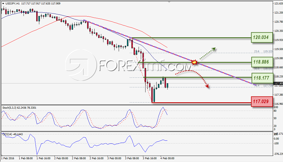Click the 119.080 price axis label
Screen dimensions: 283x162
279,58
